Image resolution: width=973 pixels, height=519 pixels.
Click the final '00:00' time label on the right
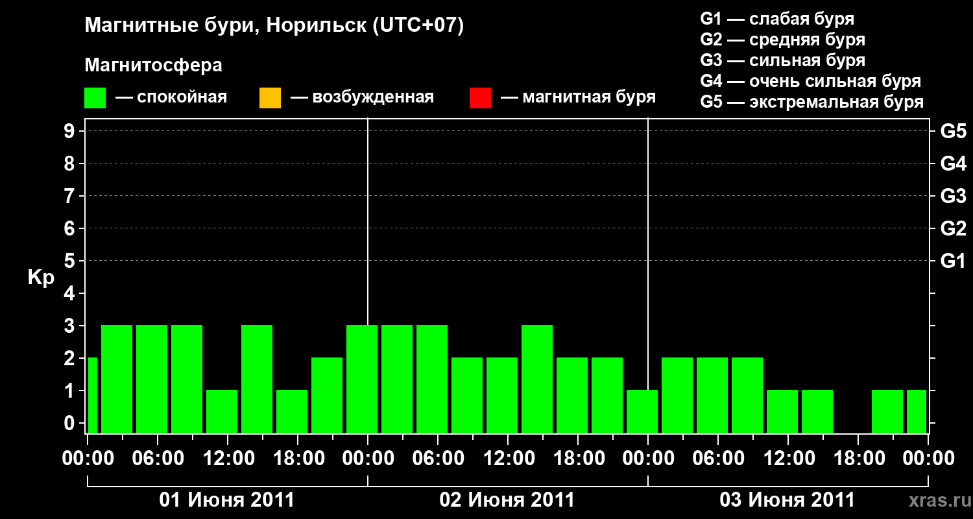tap(928, 459)
